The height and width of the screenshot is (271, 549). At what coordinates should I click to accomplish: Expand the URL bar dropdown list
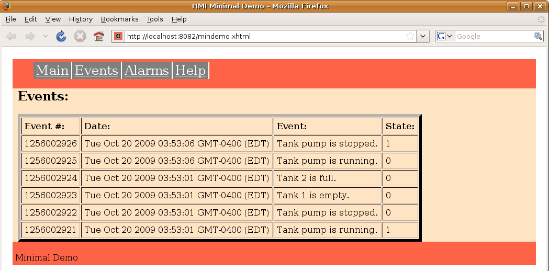pos(423,36)
